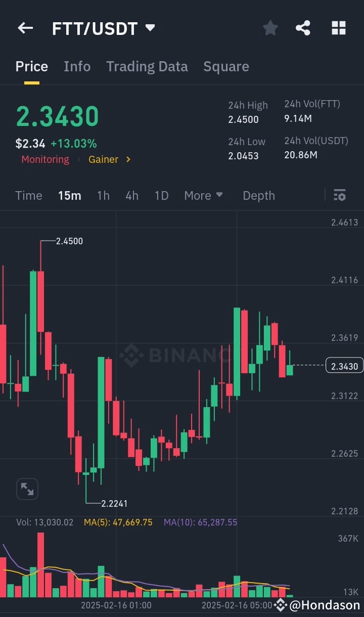Open the FTT/USDT trading pair selector
Viewport: 364px width, 617px height.
(x=104, y=28)
